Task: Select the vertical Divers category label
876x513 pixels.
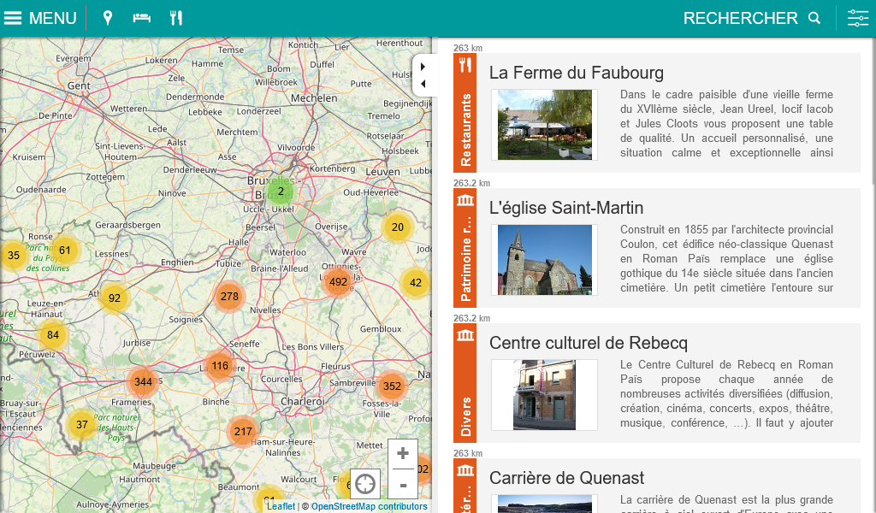Action: tap(465, 416)
